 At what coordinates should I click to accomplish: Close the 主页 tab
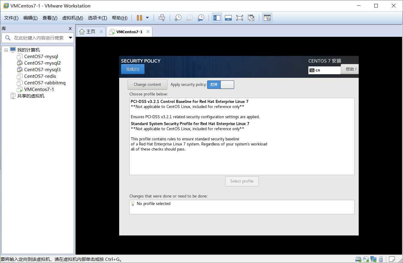click(101, 31)
